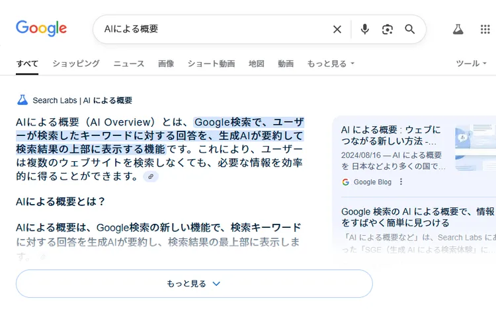Click the magnifying glass search button

pos(409,29)
